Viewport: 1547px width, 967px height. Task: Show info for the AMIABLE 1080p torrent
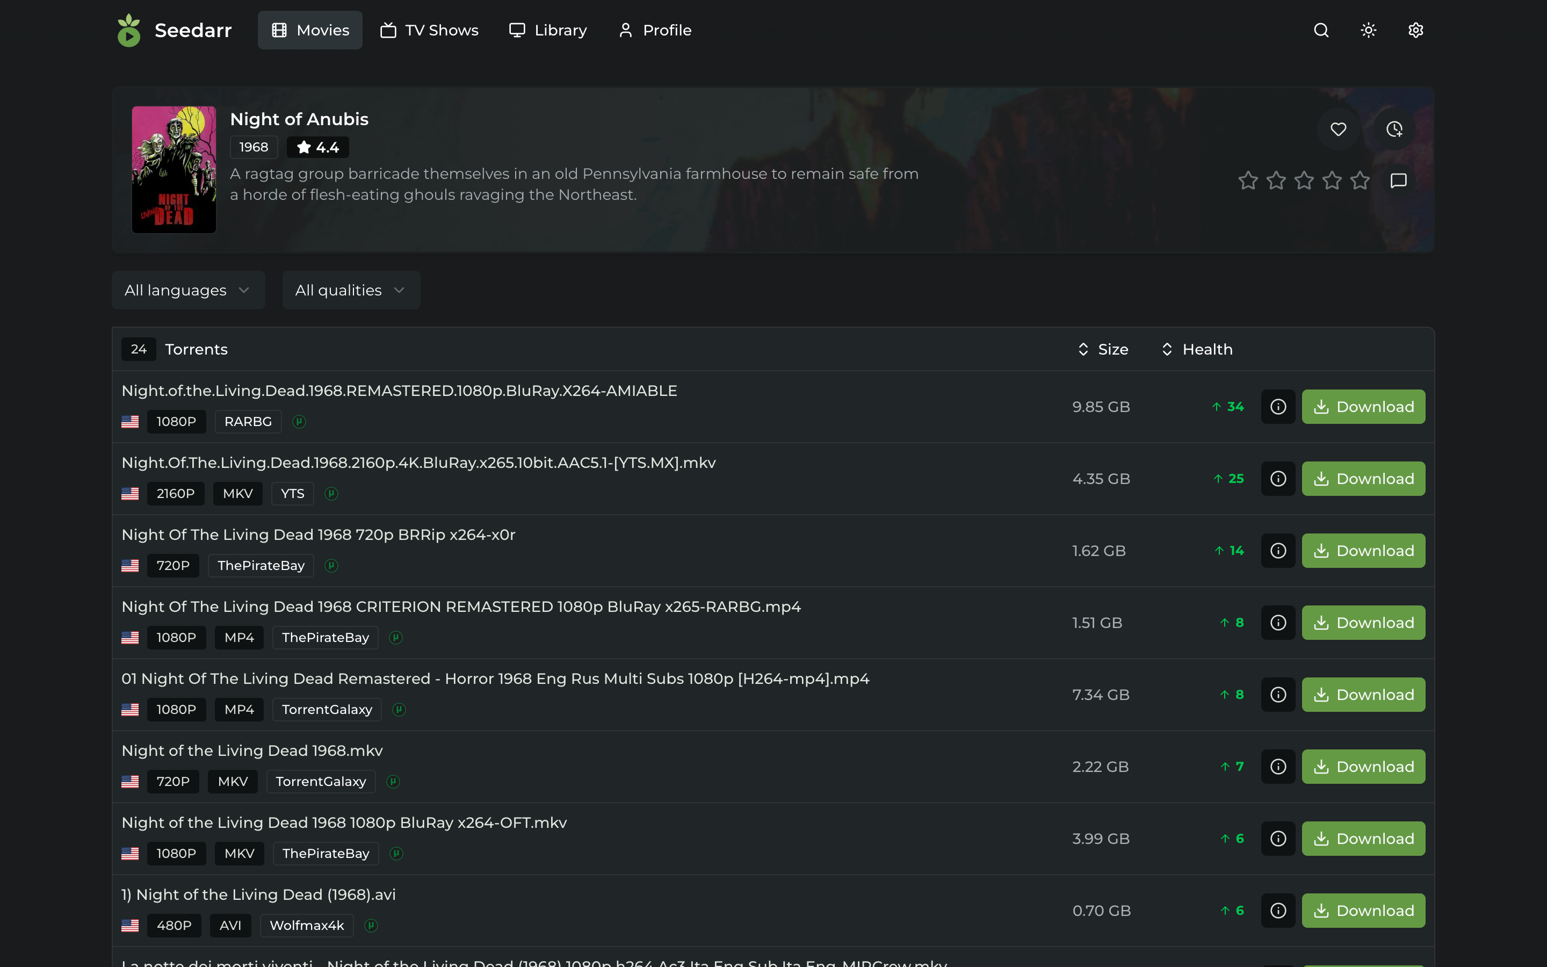pos(1278,407)
